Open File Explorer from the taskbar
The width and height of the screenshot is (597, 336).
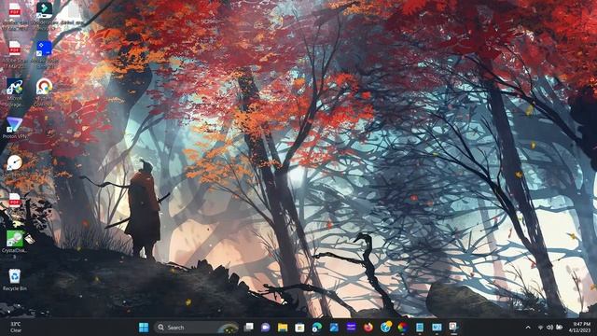283,328
